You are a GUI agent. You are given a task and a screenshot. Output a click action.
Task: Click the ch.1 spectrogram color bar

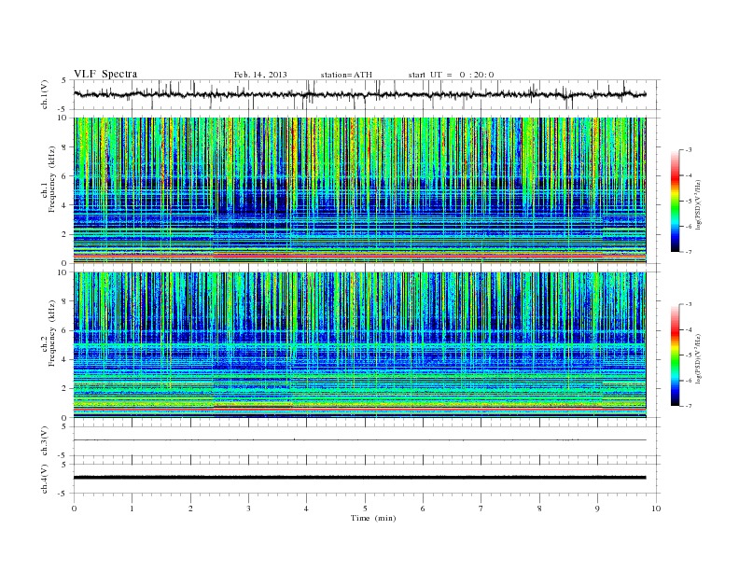675,201
